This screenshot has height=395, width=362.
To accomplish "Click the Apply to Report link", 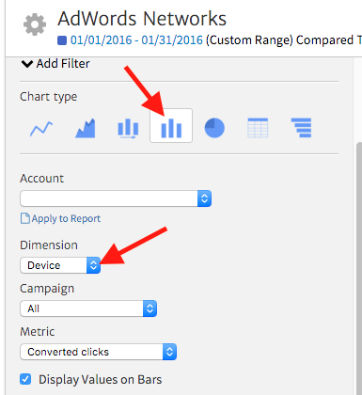I will pos(60,218).
